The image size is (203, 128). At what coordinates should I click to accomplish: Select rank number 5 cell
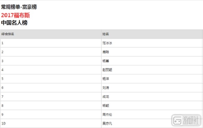pos(2,79)
